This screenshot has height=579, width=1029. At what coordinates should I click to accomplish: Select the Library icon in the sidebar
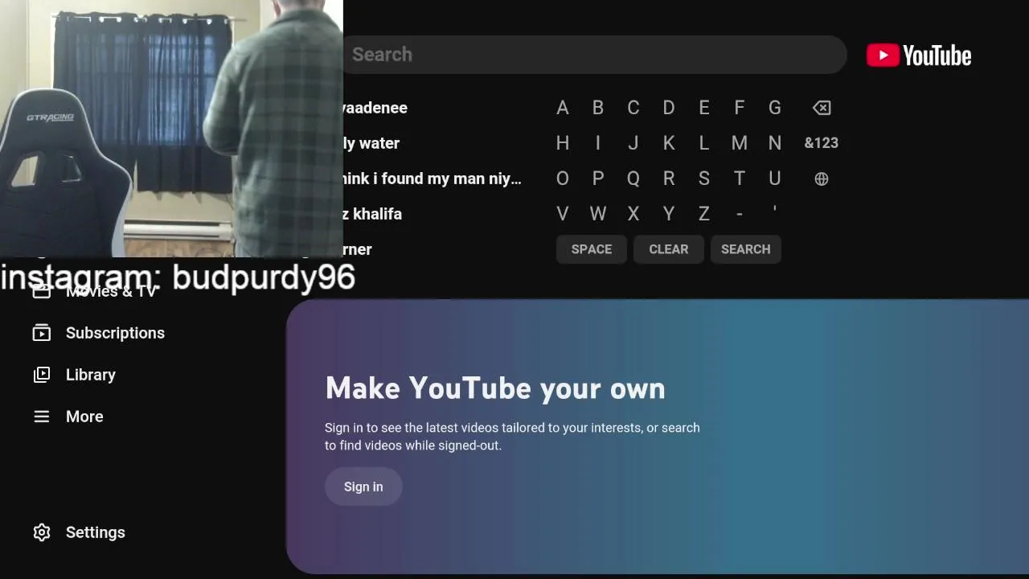click(42, 375)
